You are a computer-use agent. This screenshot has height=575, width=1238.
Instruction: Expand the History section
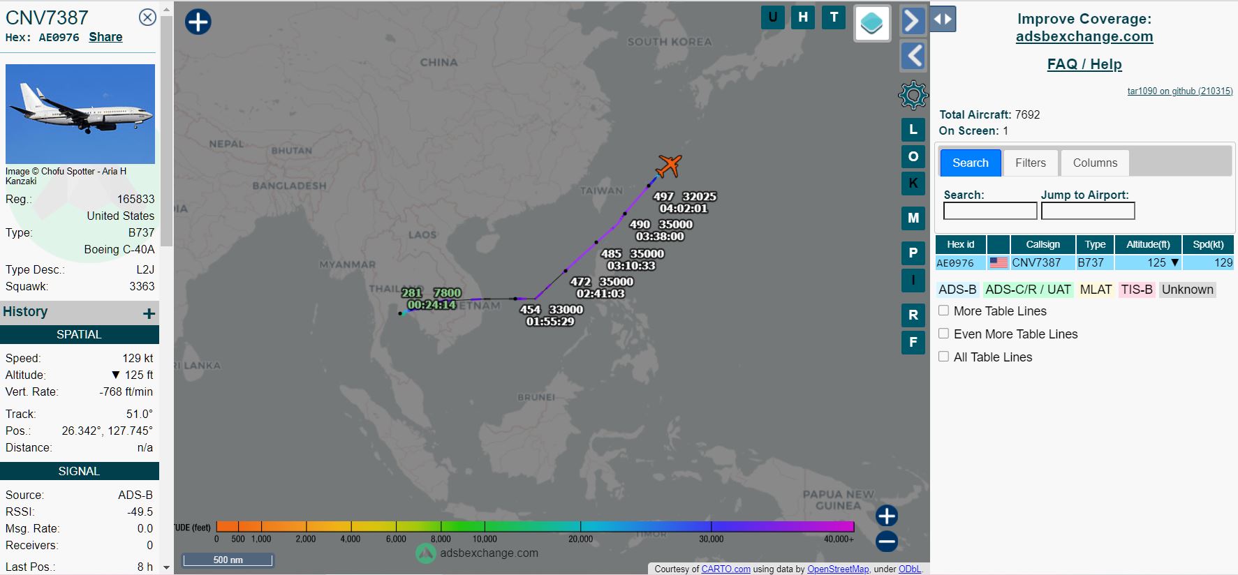(x=149, y=313)
